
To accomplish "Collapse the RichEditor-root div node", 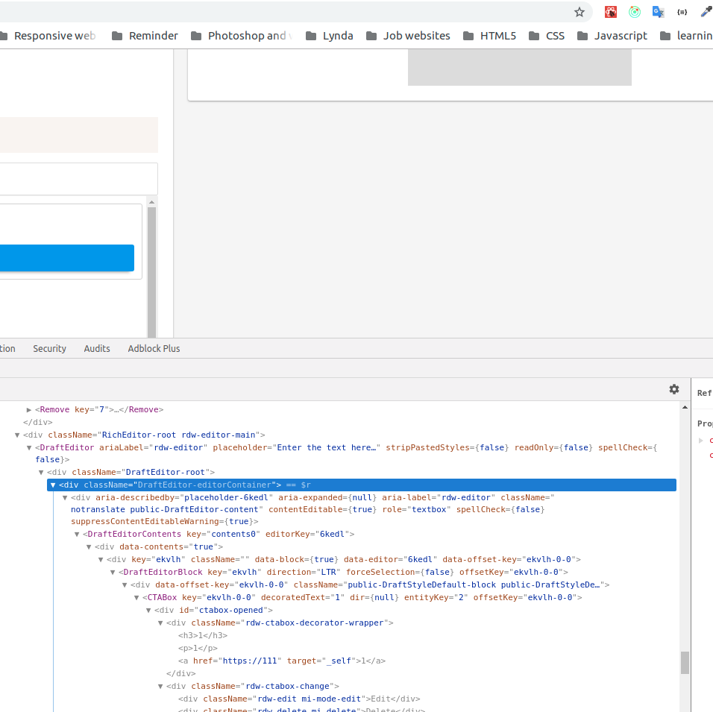I will pos(17,435).
